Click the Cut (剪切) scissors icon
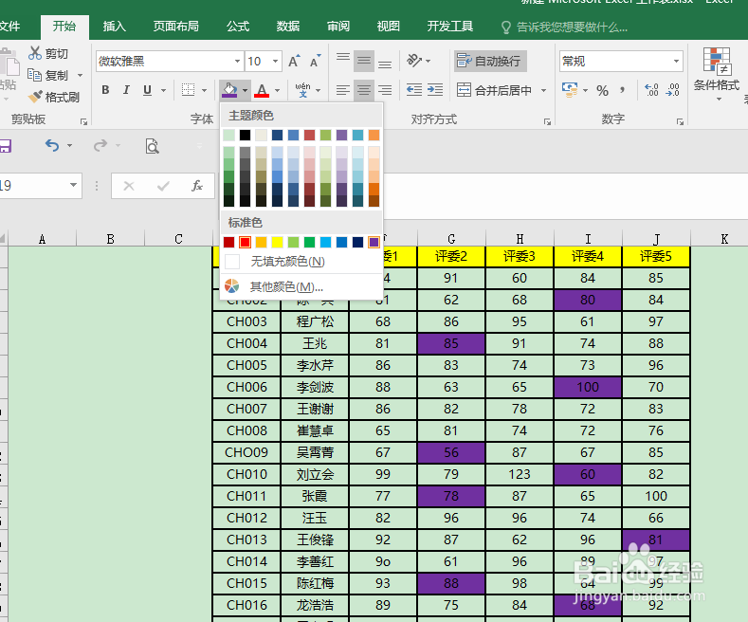 (x=35, y=53)
